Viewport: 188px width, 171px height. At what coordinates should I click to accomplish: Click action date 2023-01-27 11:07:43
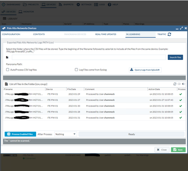161,100
